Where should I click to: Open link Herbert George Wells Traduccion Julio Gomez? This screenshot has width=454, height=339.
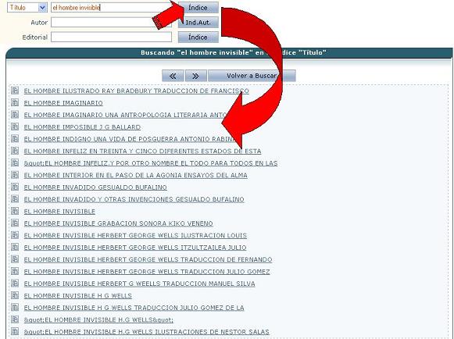click(147, 272)
